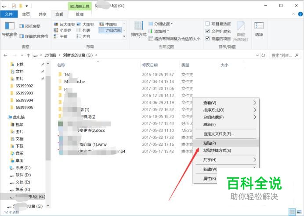Open recent locations dropdown arrow
Viewport: 304px width, 216px height.
tap(22, 55)
